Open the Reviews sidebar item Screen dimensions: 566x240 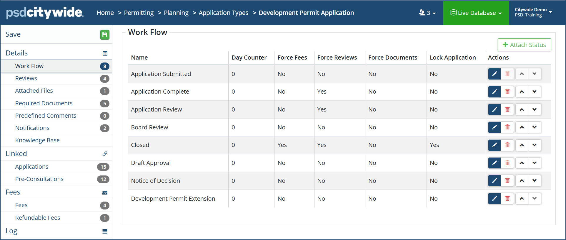click(x=26, y=78)
